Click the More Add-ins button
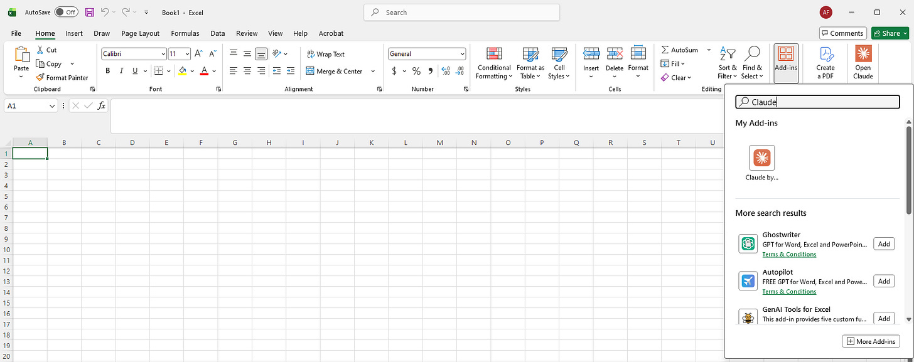This screenshot has width=914, height=362. 871,341
